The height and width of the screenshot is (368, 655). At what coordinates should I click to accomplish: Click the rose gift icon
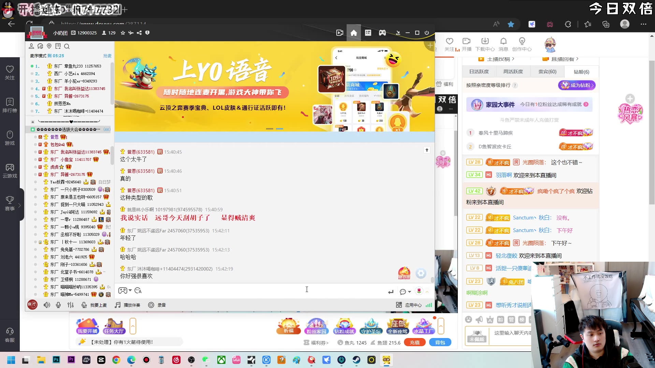(419, 291)
